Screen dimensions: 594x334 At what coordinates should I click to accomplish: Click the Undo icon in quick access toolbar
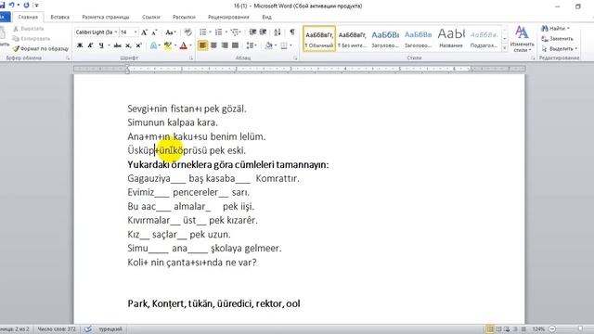point(12,5)
